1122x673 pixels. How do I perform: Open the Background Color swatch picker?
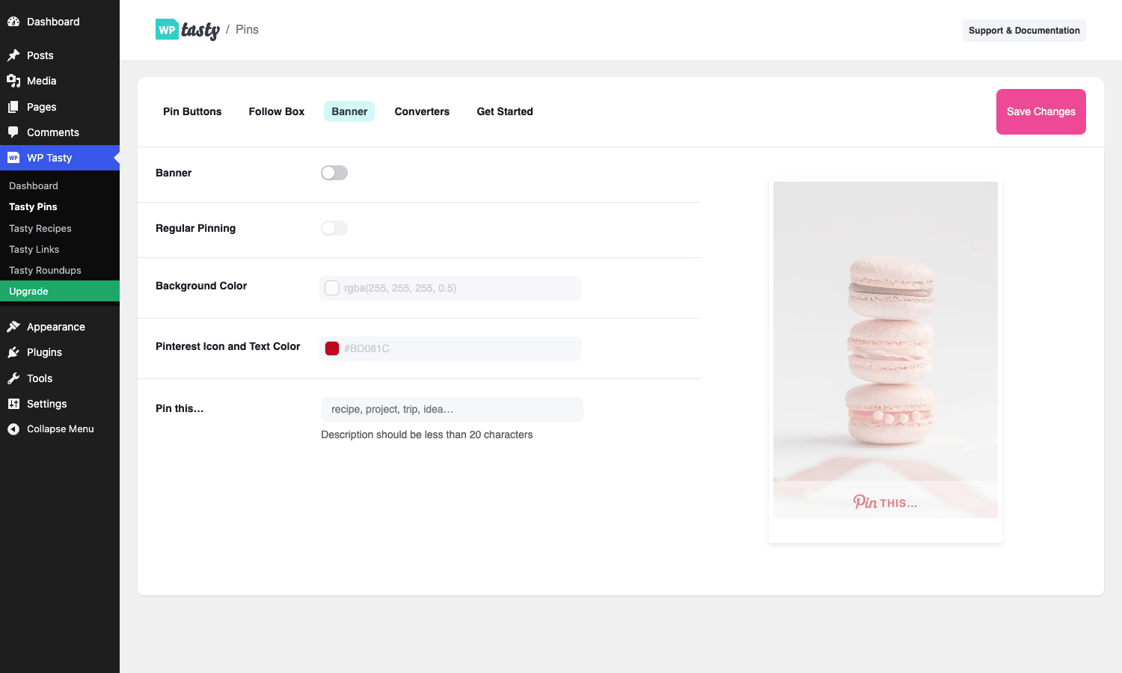coord(332,288)
